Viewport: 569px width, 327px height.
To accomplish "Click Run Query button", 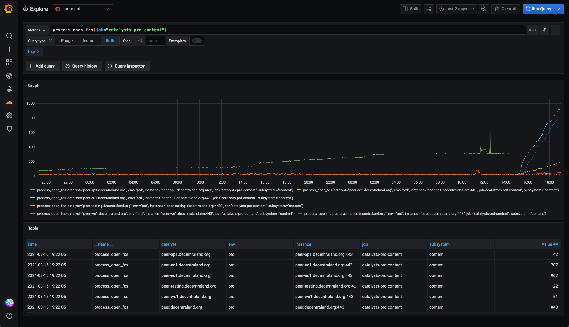I will pos(539,9).
